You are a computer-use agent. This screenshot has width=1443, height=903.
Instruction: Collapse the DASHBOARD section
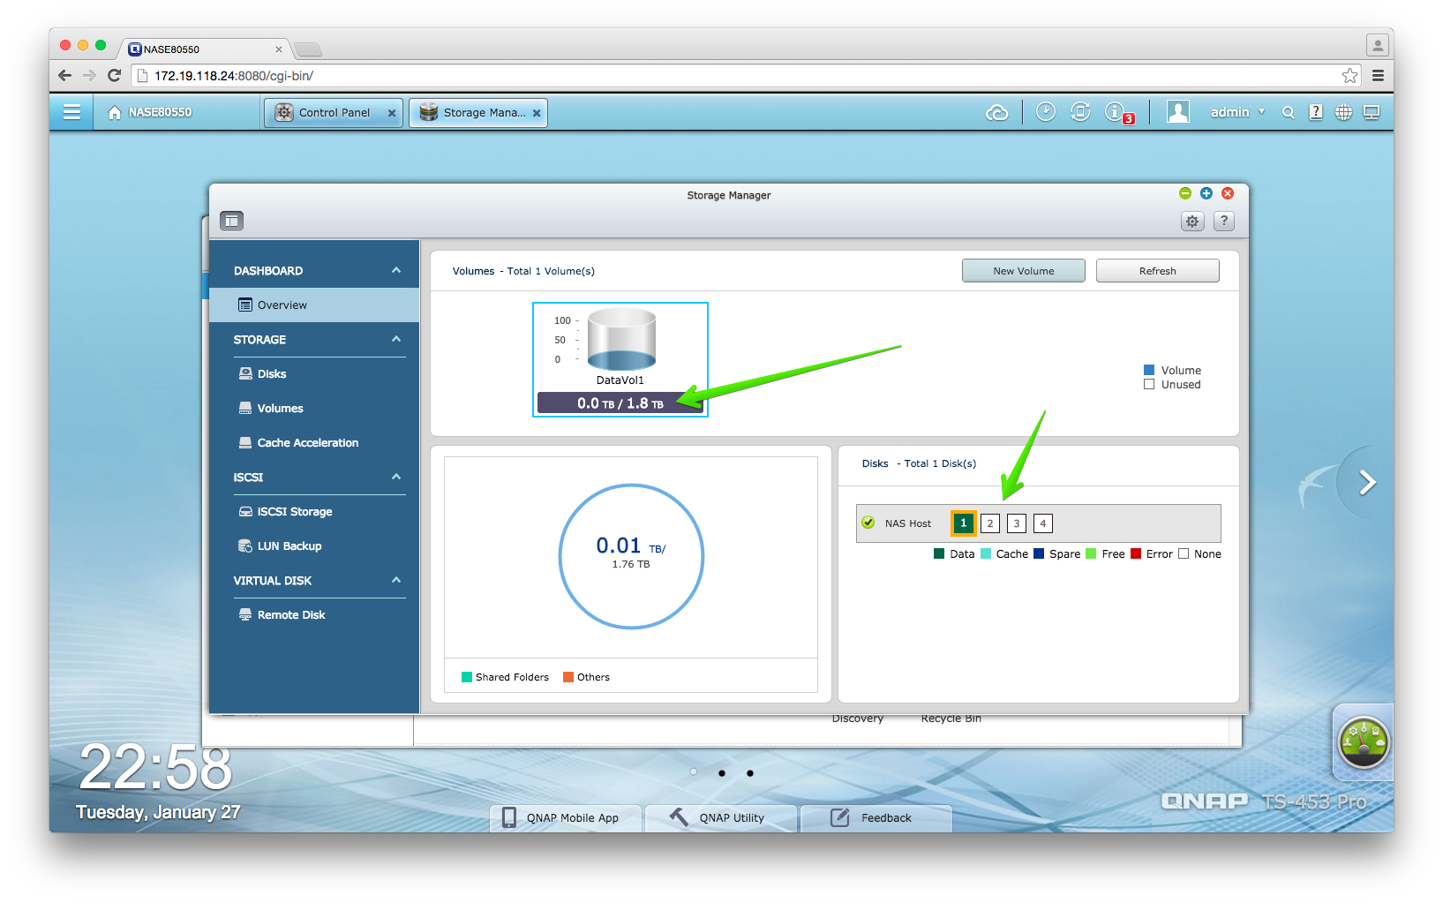pyautogui.click(x=396, y=270)
